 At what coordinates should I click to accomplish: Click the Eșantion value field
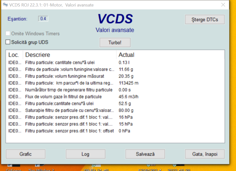[x=43, y=19]
